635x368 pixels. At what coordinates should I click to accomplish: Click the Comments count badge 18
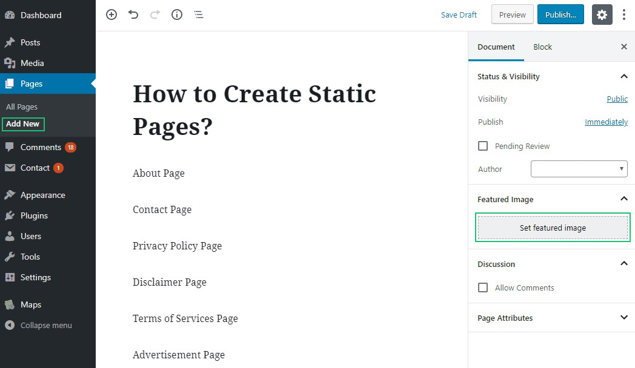point(70,147)
